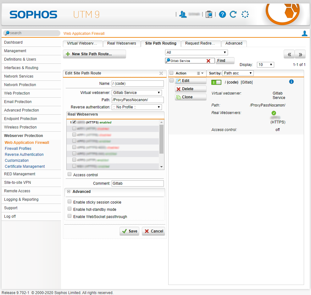Click the Clone button
311x295 pixels.
pos(191,97)
